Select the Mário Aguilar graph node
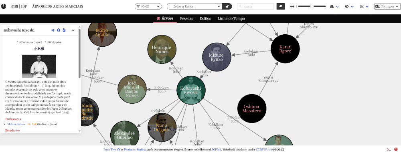 103,34
